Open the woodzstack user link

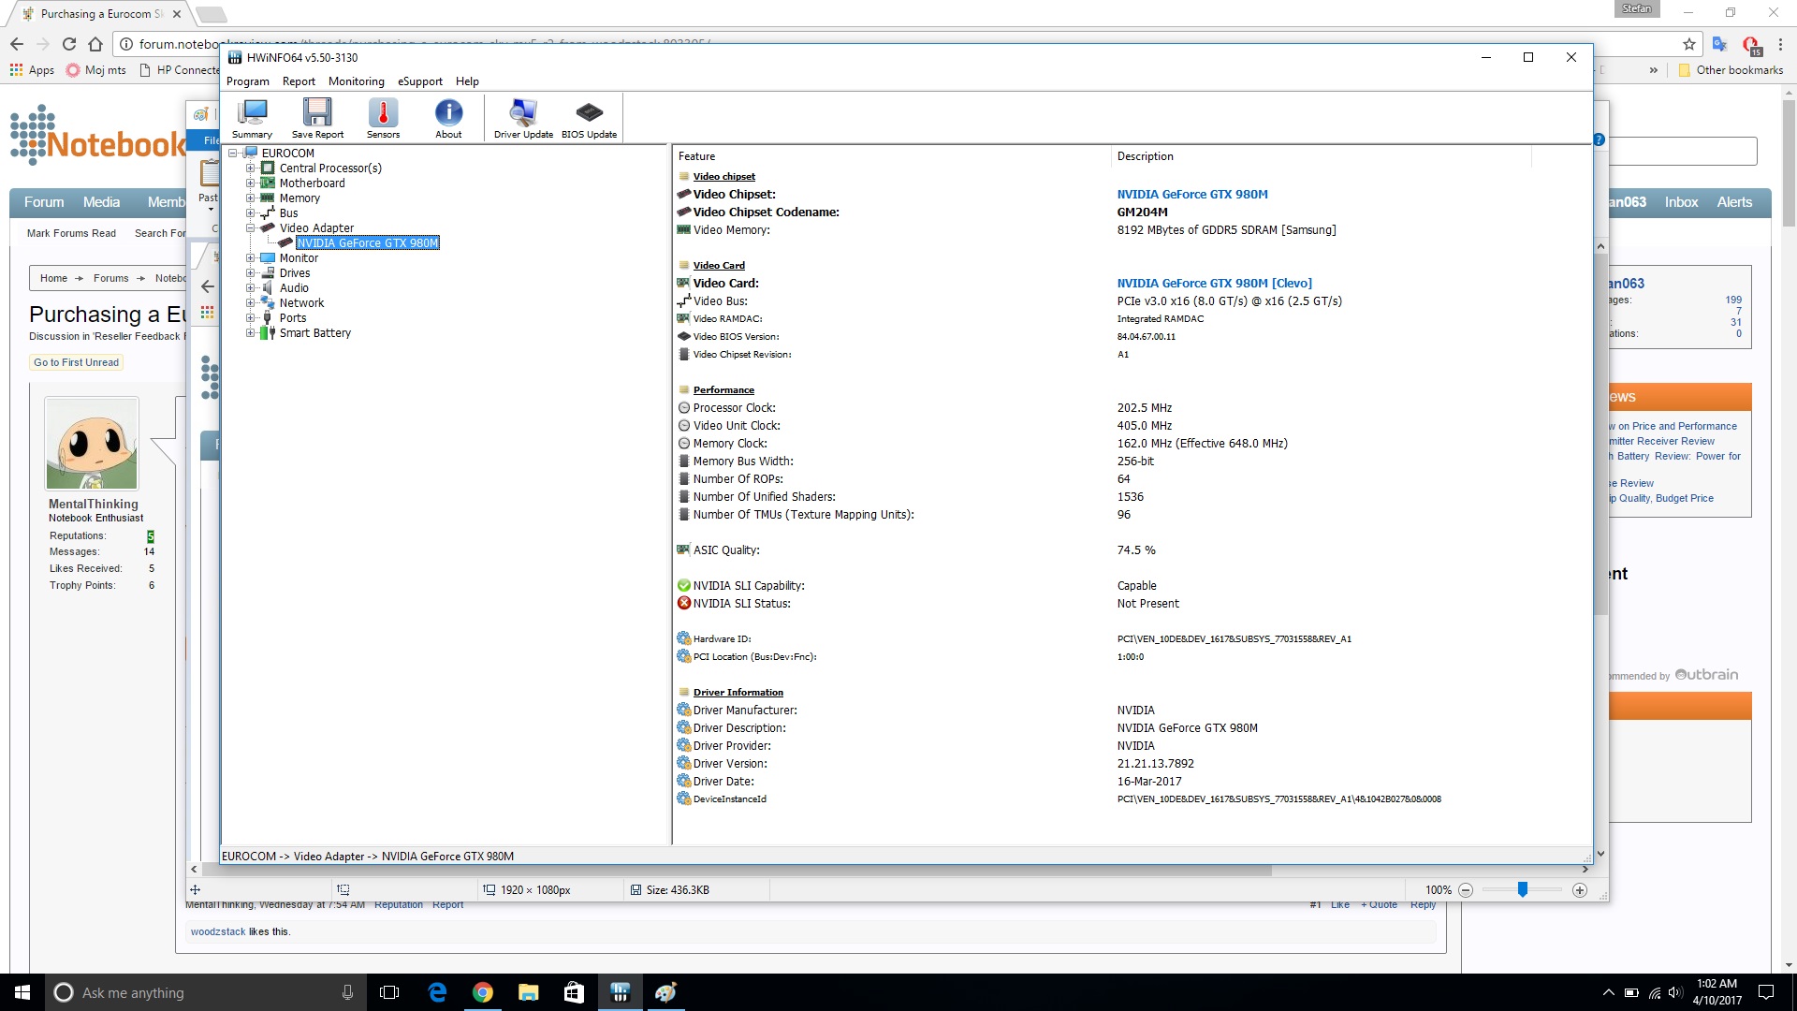click(x=218, y=932)
